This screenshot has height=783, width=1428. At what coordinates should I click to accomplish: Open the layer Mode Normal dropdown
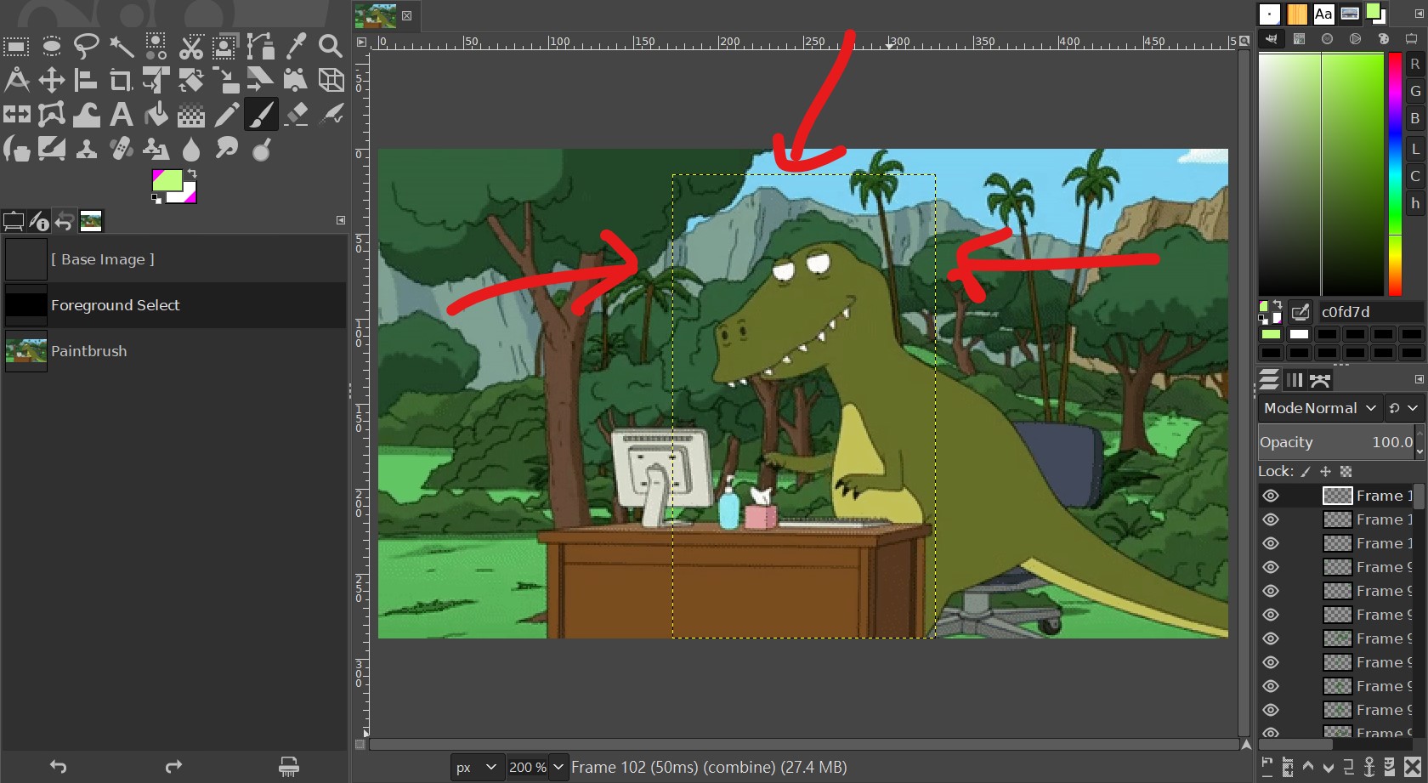point(1319,408)
